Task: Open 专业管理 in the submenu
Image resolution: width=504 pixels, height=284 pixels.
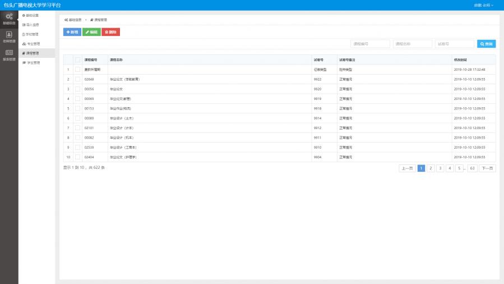Action: 33,43
